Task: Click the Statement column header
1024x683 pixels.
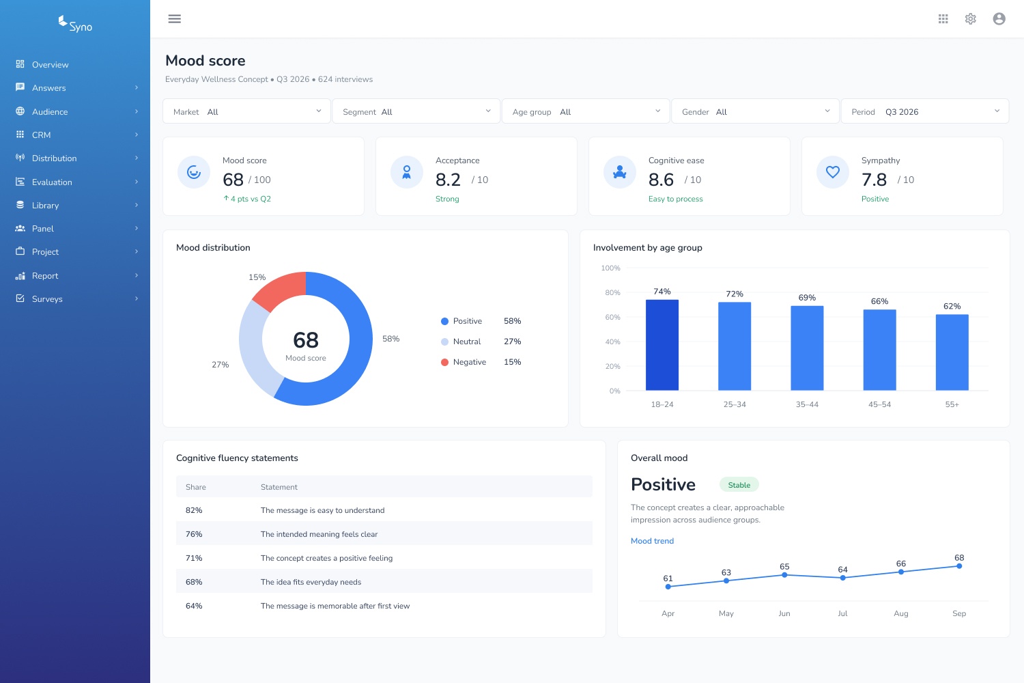Action: 279,487
